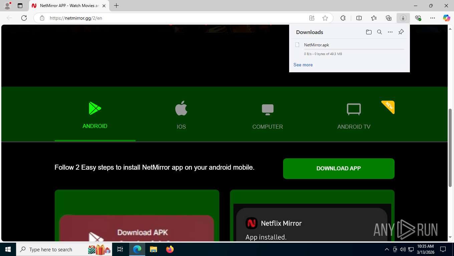Click the DOWNLOAD APP button
Viewport: 454px width, 256px height.
[x=339, y=168]
